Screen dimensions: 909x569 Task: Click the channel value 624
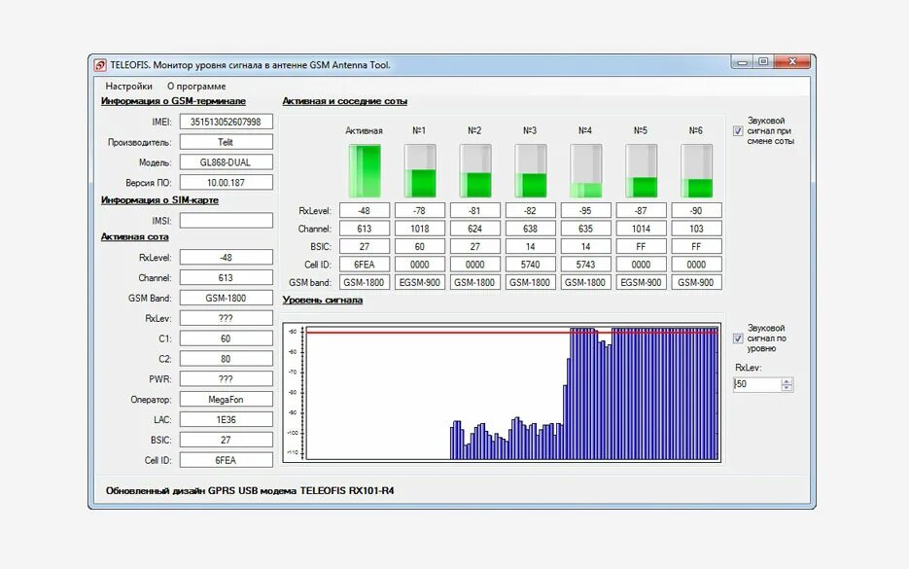tap(474, 229)
